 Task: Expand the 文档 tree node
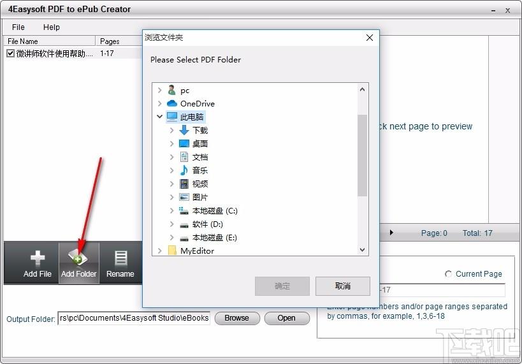click(x=172, y=157)
